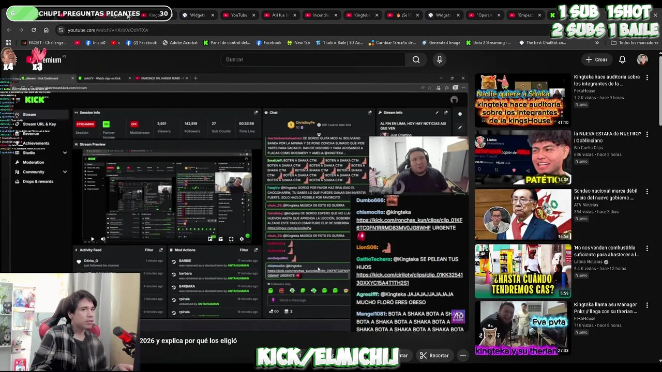Open menu for Kingteka hace auditoria video
662x372 pixels.
pos(647,78)
